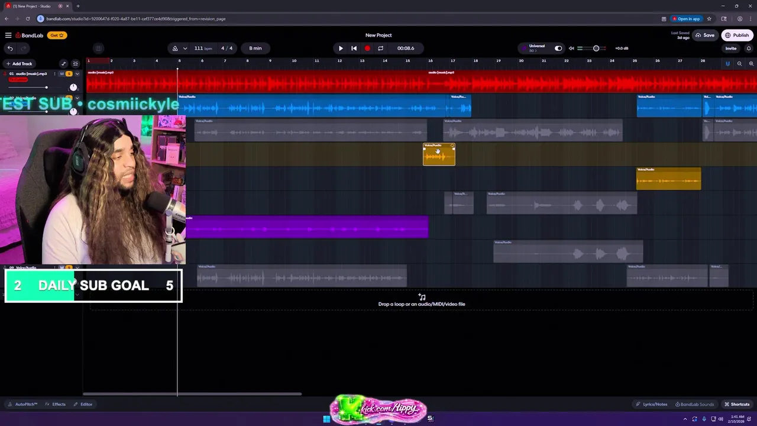The width and height of the screenshot is (757, 426).
Task: Open a new browser tab
Action: pyautogui.click(x=77, y=6)
